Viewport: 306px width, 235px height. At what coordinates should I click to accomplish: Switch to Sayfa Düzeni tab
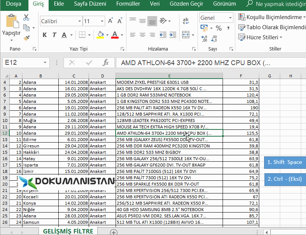pyautogui.click(x=90, y=4)
